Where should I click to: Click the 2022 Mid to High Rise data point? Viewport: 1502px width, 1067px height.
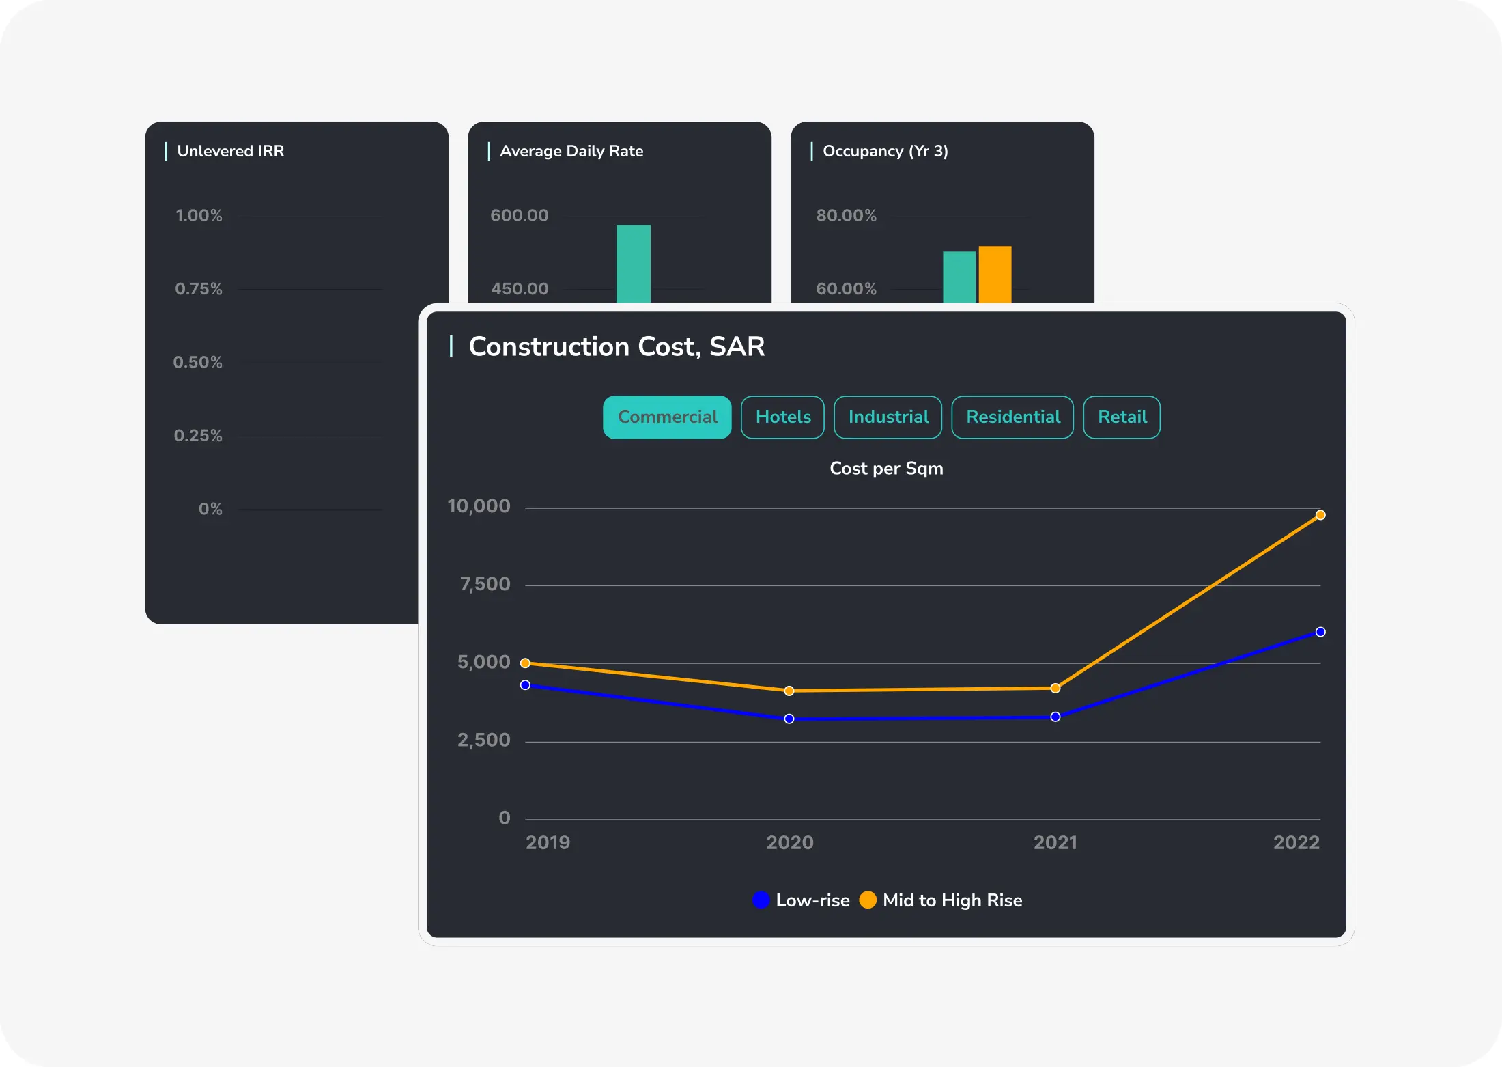point(1320,515)
